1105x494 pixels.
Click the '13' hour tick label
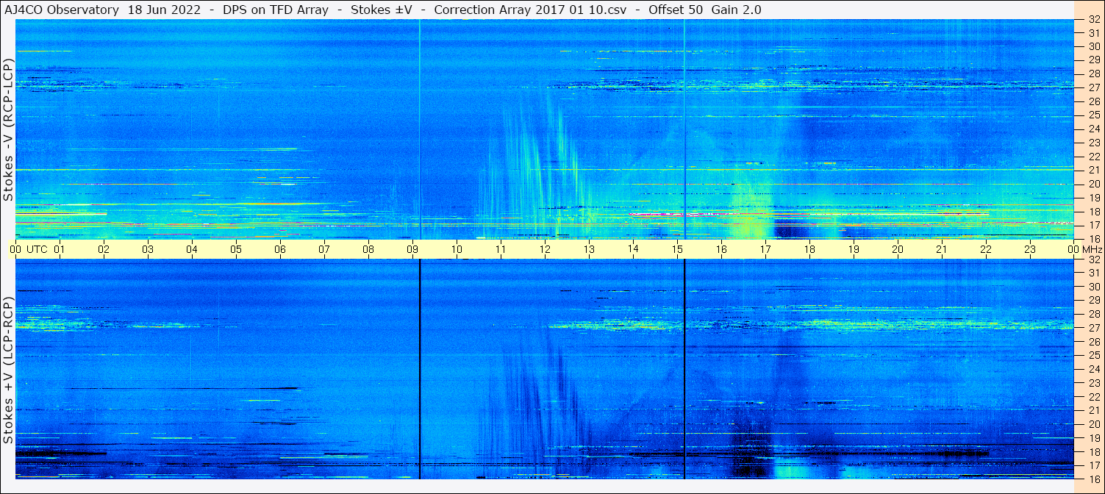click(589, 249)
